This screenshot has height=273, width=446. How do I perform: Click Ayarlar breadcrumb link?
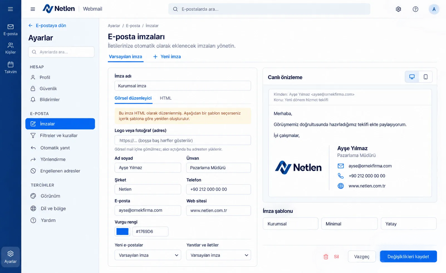[x=114, y=26]
